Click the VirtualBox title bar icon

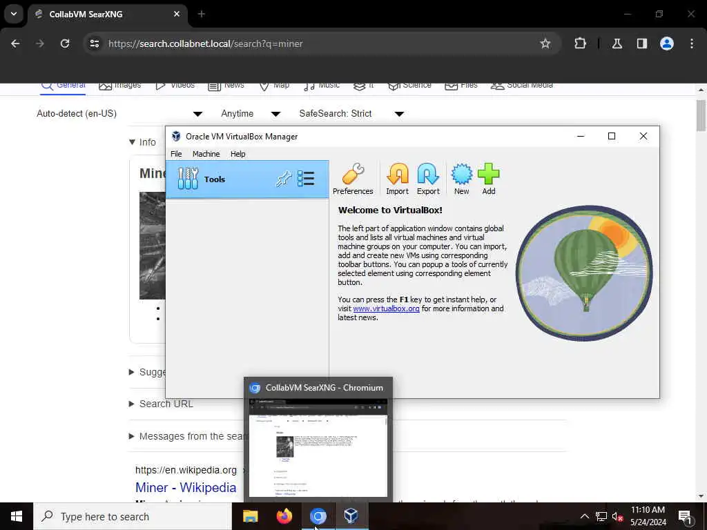(x=176, y=136)
